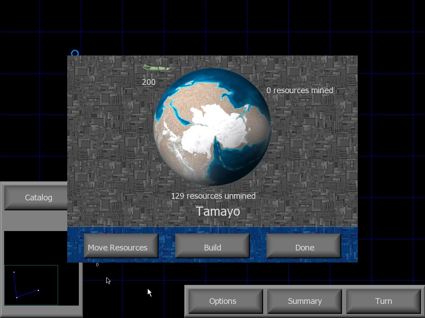Click the '129 resources unmined' label
This screenshot has width=425, height=318.
[x=213, y=196]
